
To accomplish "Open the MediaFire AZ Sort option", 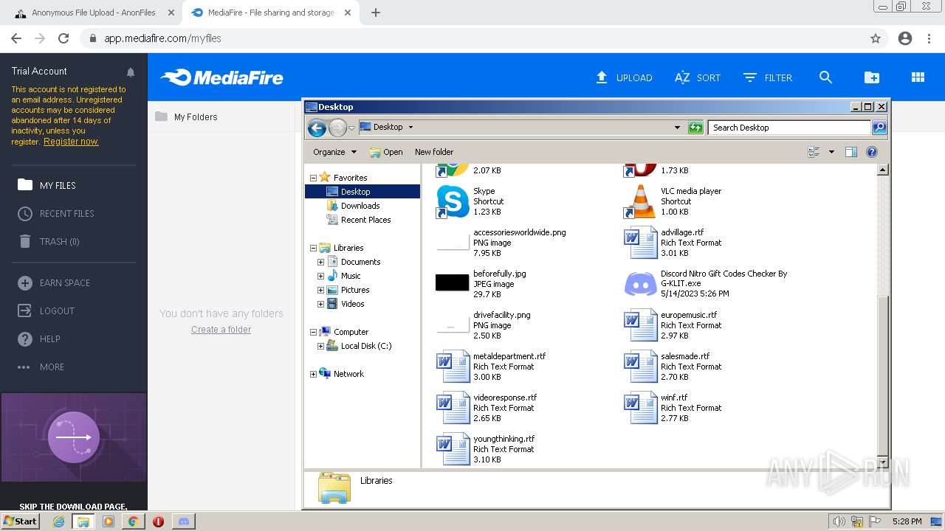I will (x=697, y=77).
